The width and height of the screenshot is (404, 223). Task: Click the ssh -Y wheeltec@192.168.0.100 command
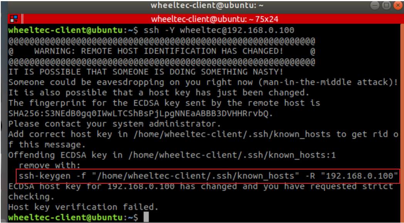coord(219,30)
